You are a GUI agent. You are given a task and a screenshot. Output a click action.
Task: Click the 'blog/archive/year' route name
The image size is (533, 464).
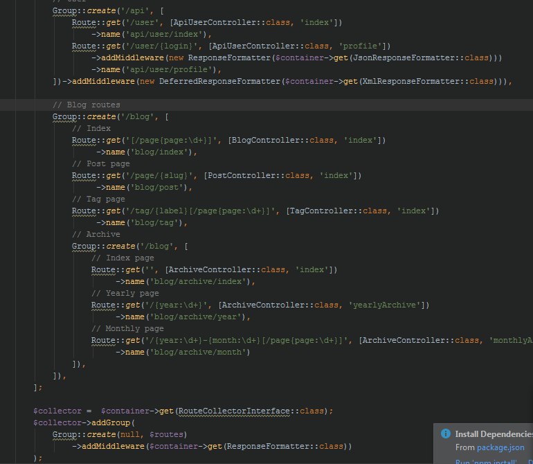tap(195, 317)
